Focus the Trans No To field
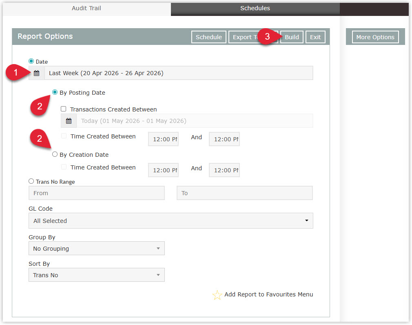Image resolution: width=412 pixels, height=325 pixels. tap(245, 193)
